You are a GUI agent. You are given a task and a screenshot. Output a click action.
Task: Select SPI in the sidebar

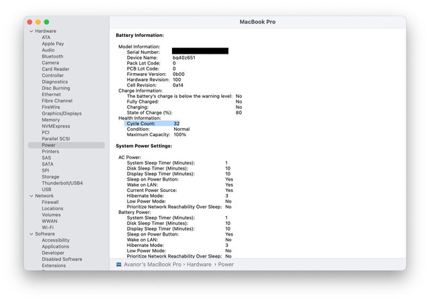(x=46, y=170)
